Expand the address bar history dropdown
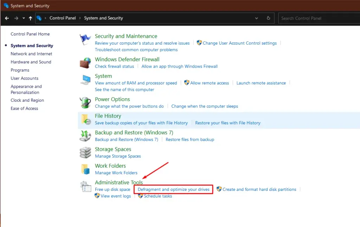The image size is (360, 227). 256,18
